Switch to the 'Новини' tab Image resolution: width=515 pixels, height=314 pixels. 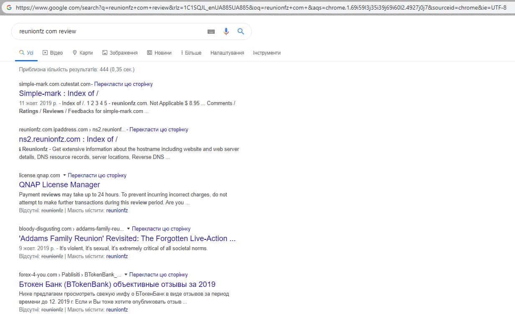(159, 53)
